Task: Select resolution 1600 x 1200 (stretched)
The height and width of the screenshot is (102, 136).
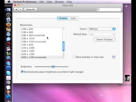Action: point(41,57)
